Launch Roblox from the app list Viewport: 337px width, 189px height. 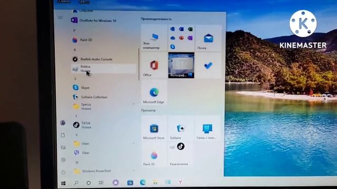103,69
